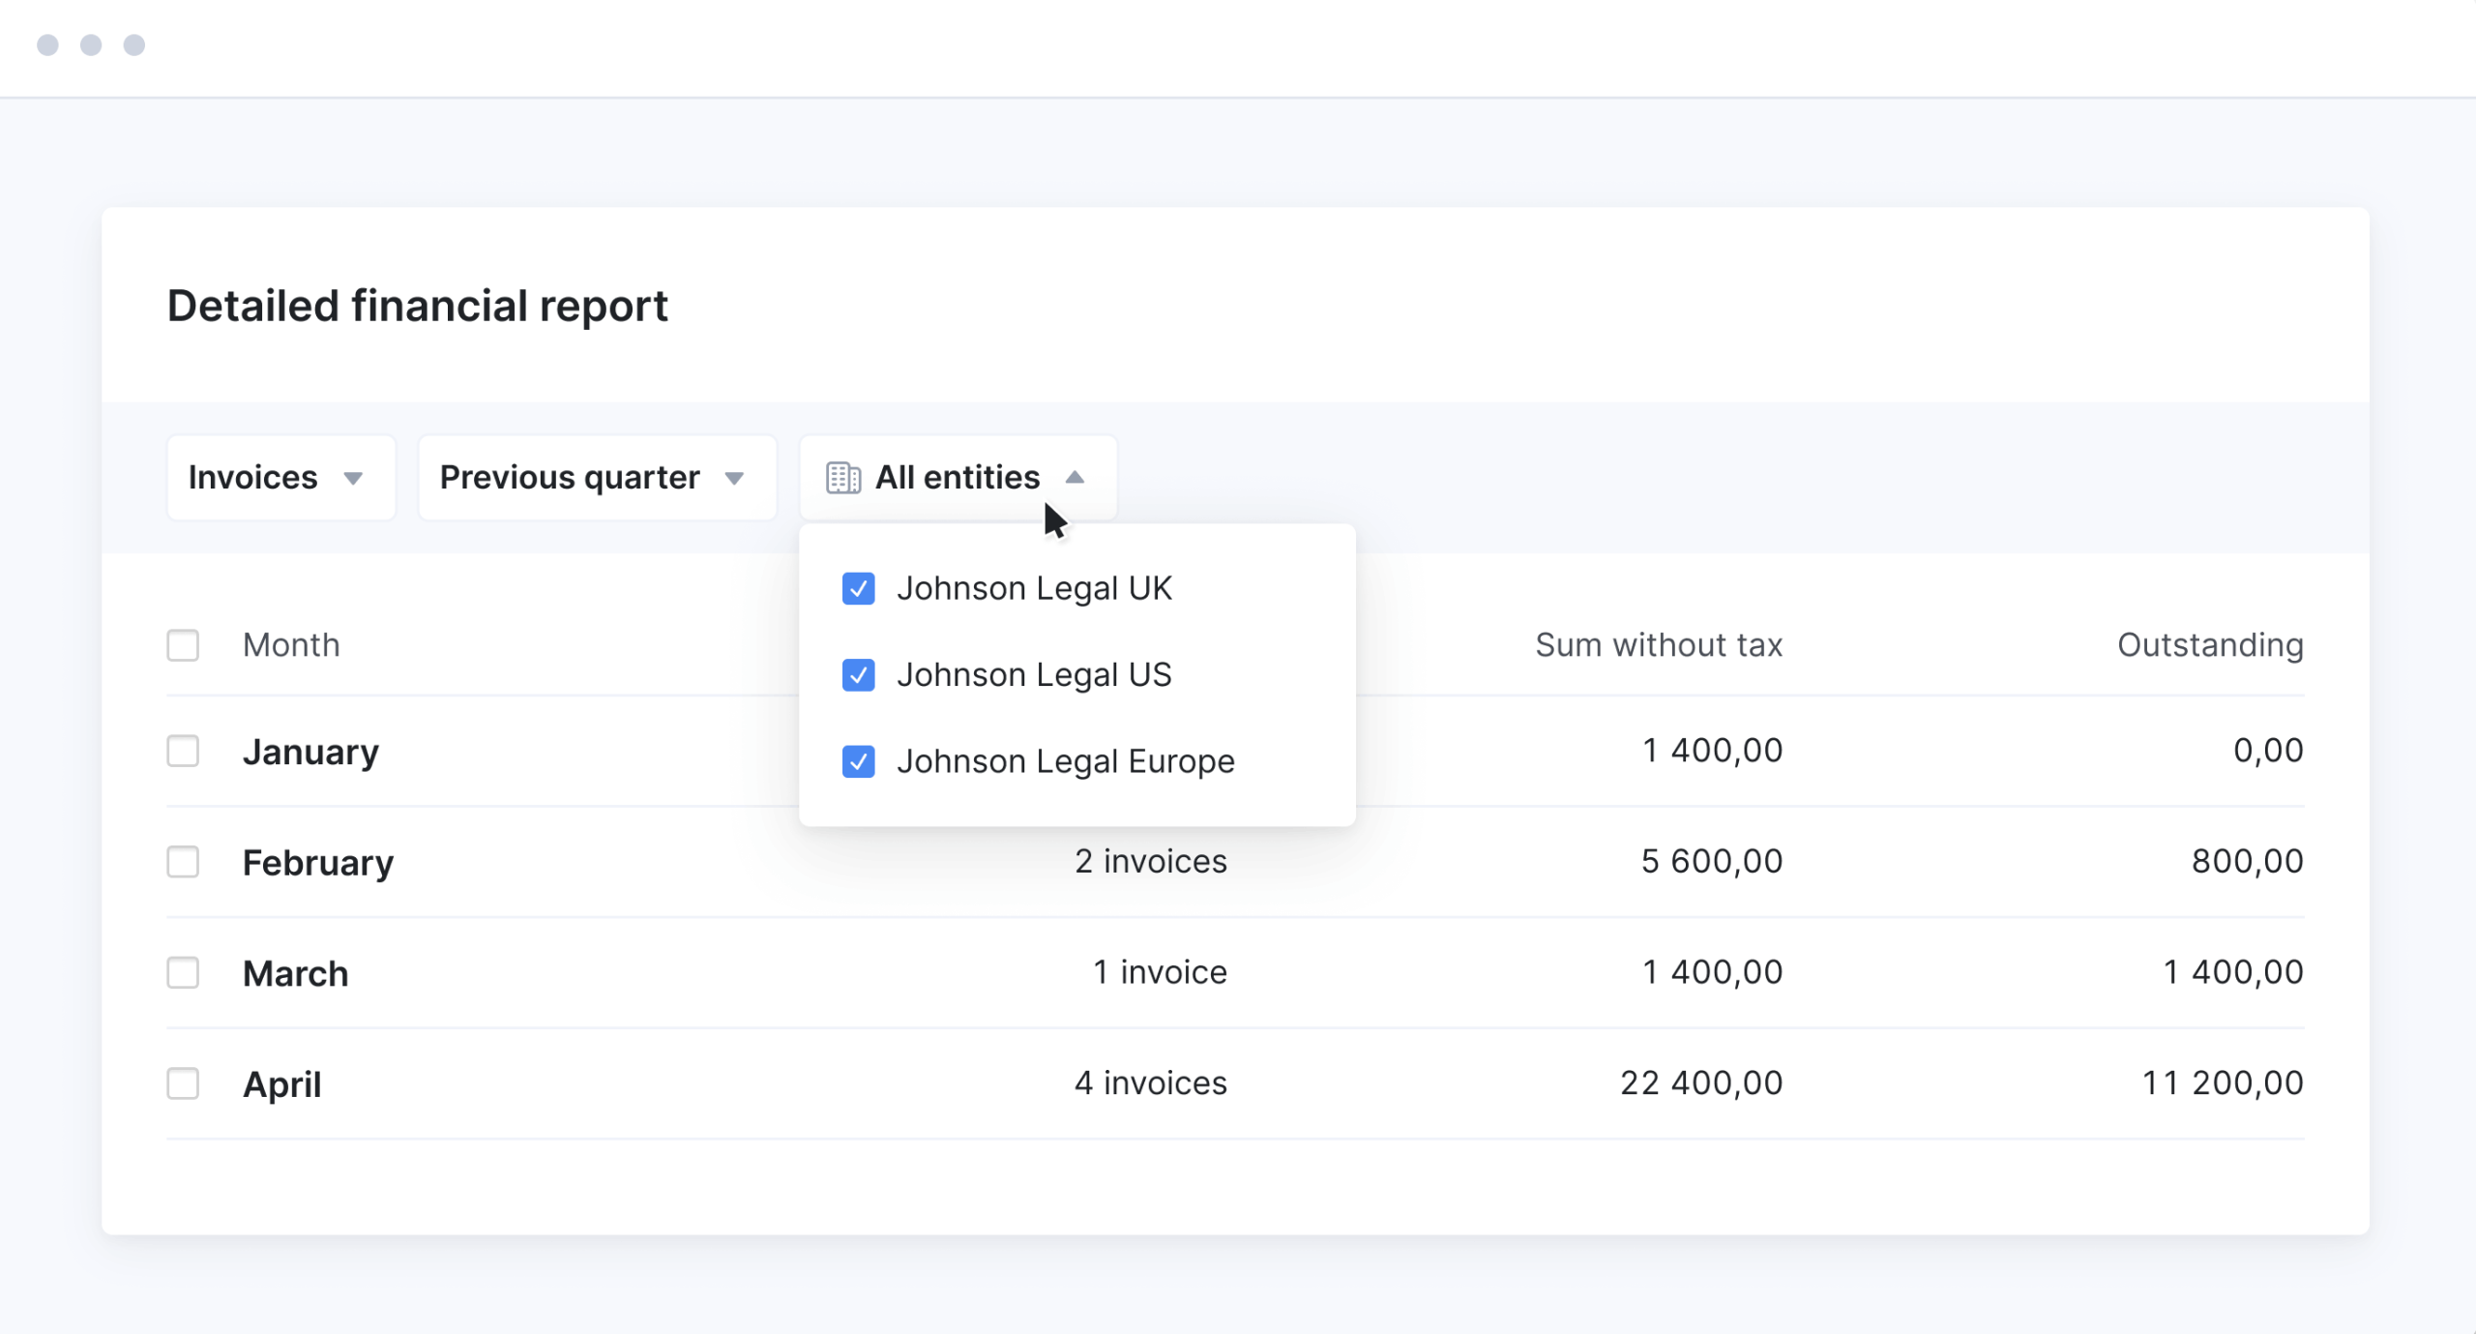Close the All entities dropdown

pyautogui.click(x=958, y=478)
